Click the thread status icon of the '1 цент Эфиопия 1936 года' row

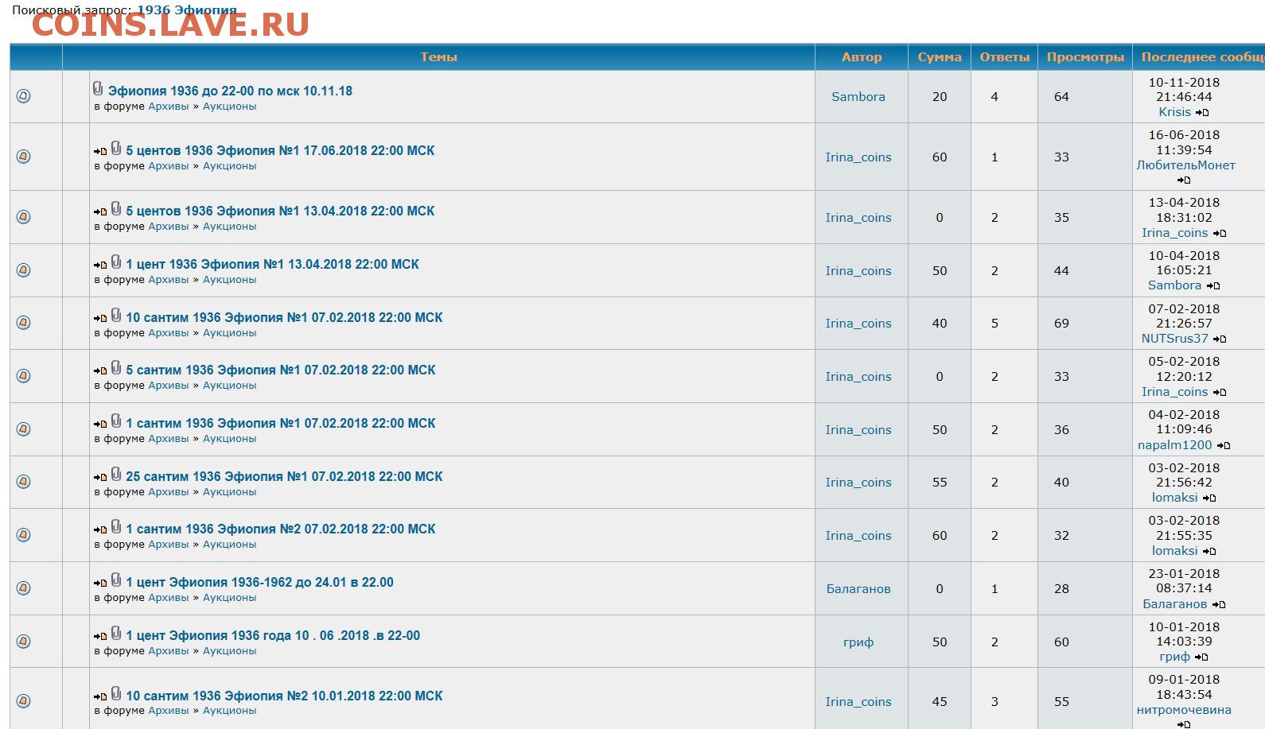click(x=24, y=642)
